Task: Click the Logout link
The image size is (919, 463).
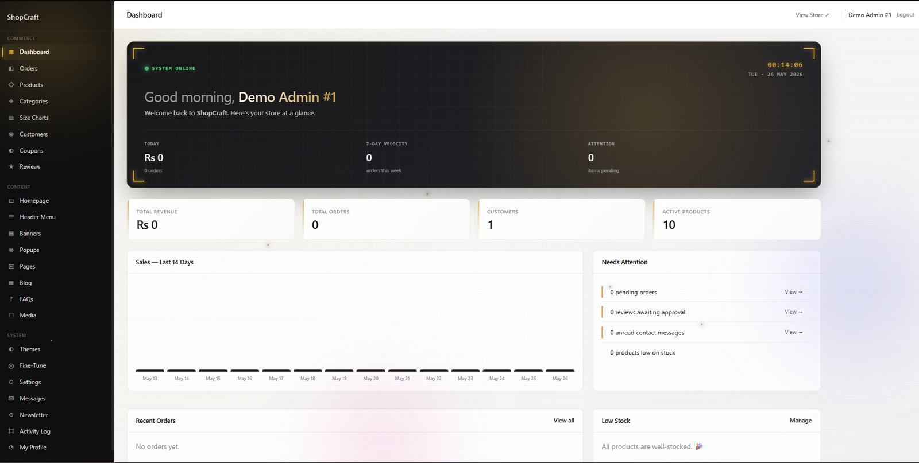Action: coord(905,15)
